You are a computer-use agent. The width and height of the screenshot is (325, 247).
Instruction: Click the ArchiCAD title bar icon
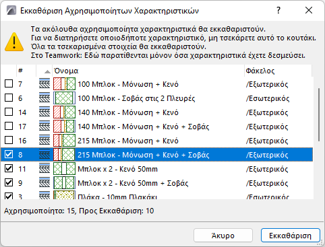[11, 11]
